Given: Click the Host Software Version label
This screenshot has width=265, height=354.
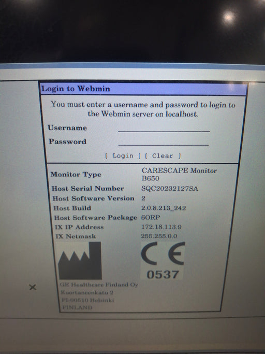Looking at the screenshot, I should tap(93, 199).
